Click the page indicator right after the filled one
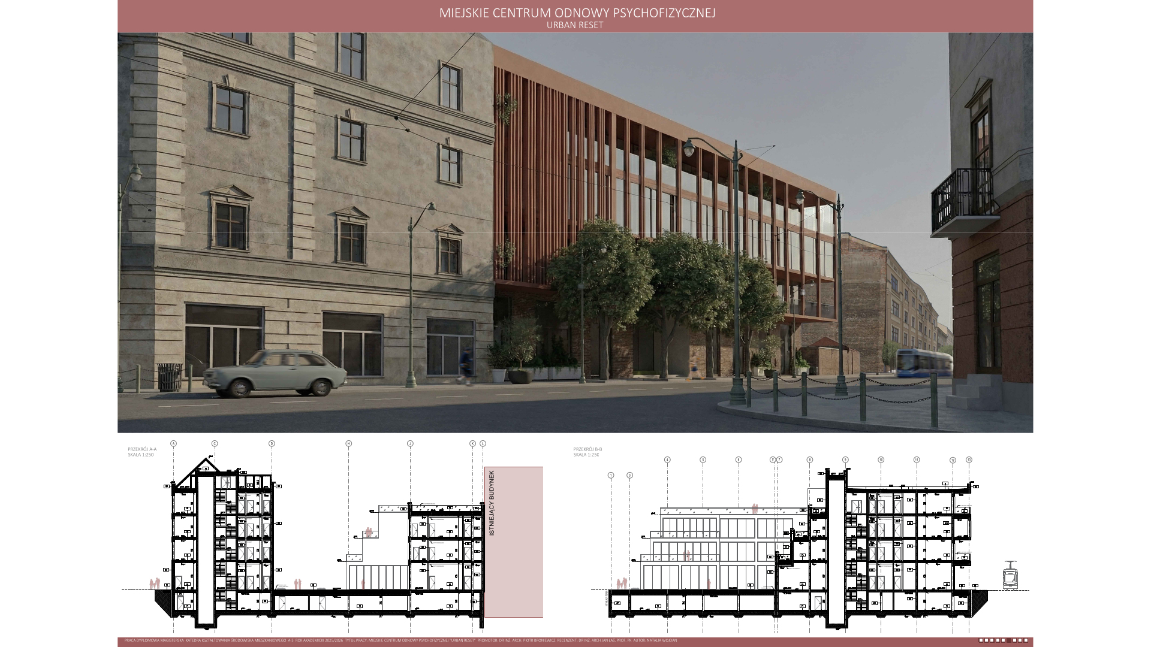This screenshot has width=1151, height=647. tap(1014, 640)
